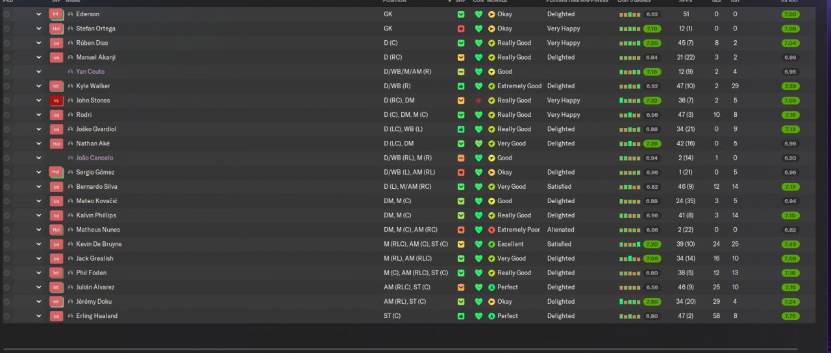Viewport: 831px width, 353px height.
Task: Click Stefan Ortega's Hol status badge
Action: (56, 29)
